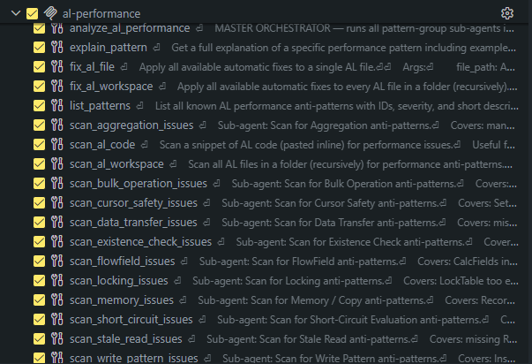Click the tool icon beside analyze_al_performance

coord(57,28)
